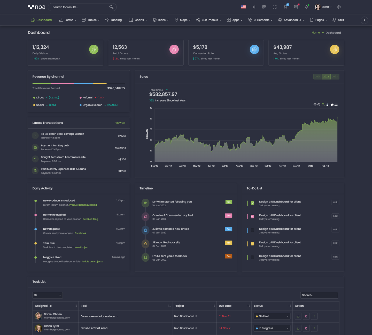
Task: Delete Daniel Obrien's task with trash icon
Action: pos(306,316)
